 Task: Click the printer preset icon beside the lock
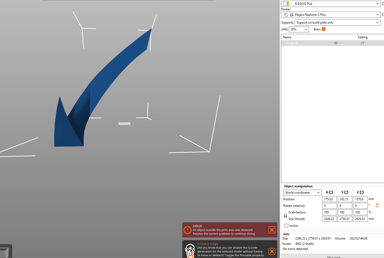coord(286,14)
